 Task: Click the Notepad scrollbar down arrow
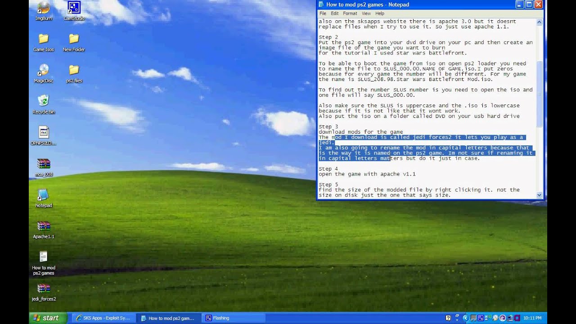(540, 195)
